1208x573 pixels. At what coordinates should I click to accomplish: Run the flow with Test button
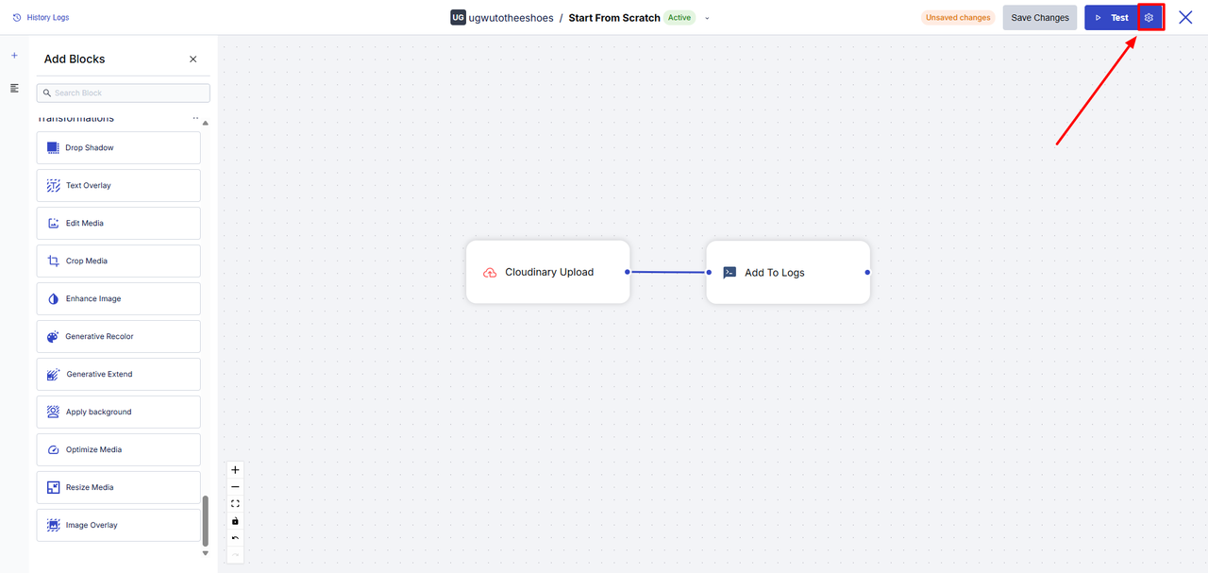click(x=1111, y=18)
